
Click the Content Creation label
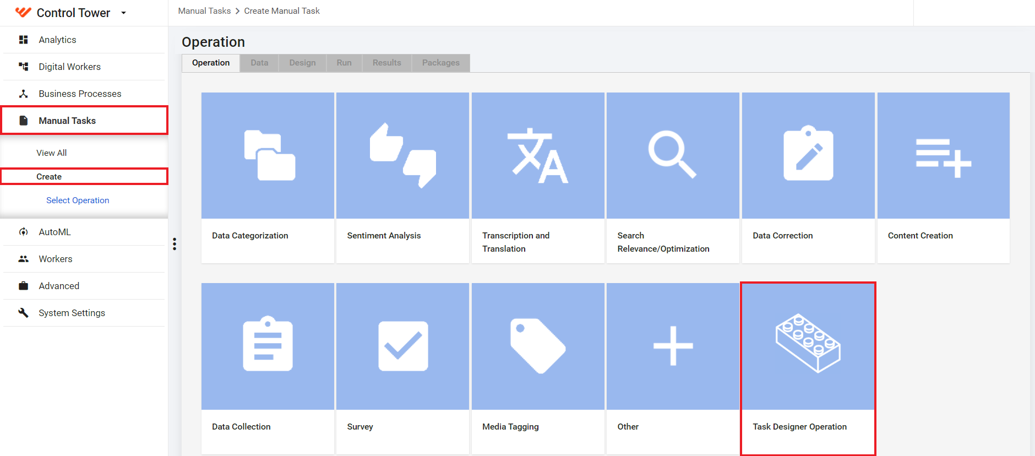[x=920, y=236]
